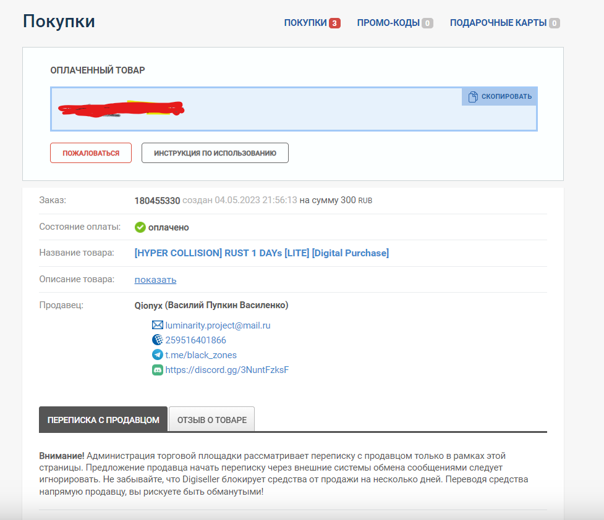Viewport: 604px width, 520px height.
Task: Click the Внимание! warning text
Action: (x=62, y=456)
